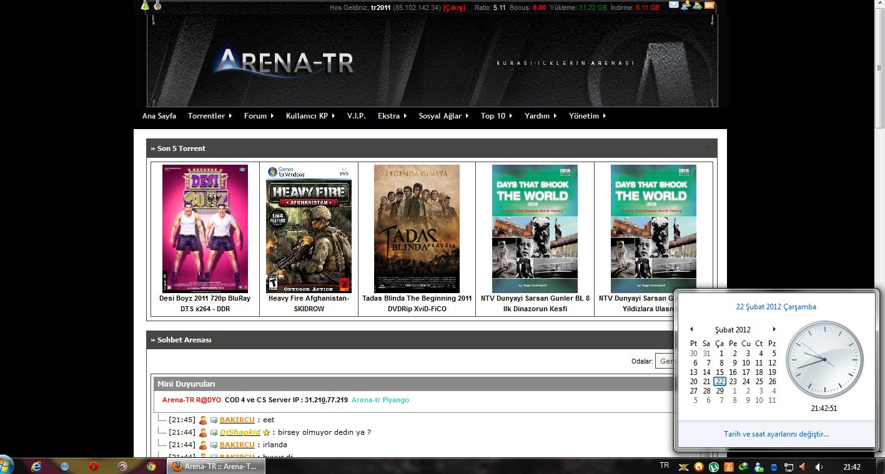Open DjShapkid username link
This screenshot has width=885, height=474.
pos(240,432)
